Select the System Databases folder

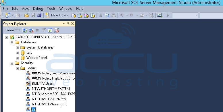(x=40, y=47)
